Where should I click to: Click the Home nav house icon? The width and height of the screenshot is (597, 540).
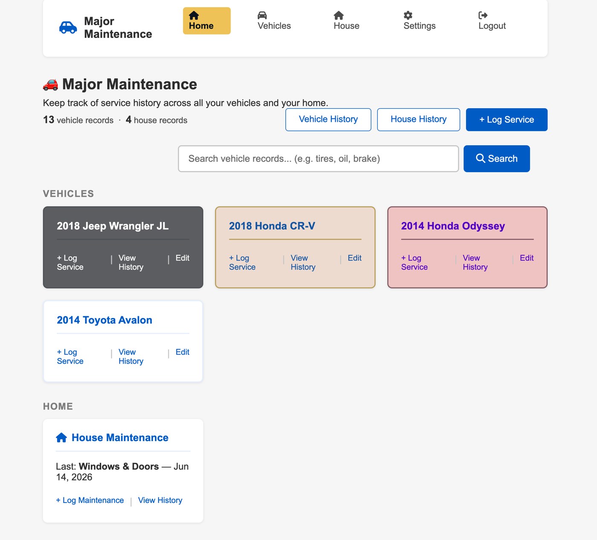tap(194, 15)
